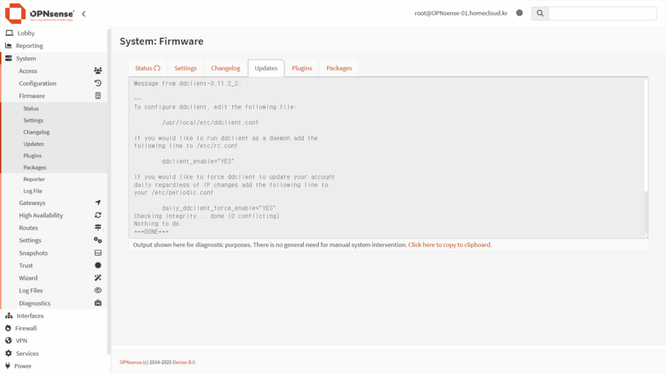The height and width of the screenshot is (374, 666).
Task: Expand the VPN menu section
Action: (x=21, y=340)
